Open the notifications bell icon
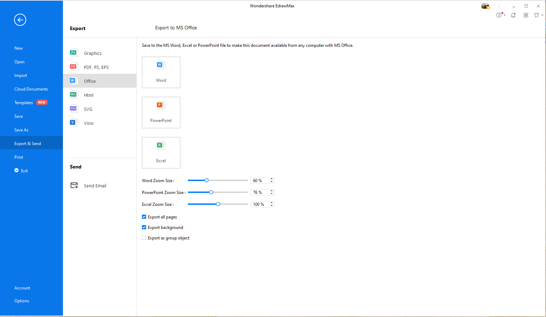The width and height of the screenshot is (546, 317). tap(513, 15)
